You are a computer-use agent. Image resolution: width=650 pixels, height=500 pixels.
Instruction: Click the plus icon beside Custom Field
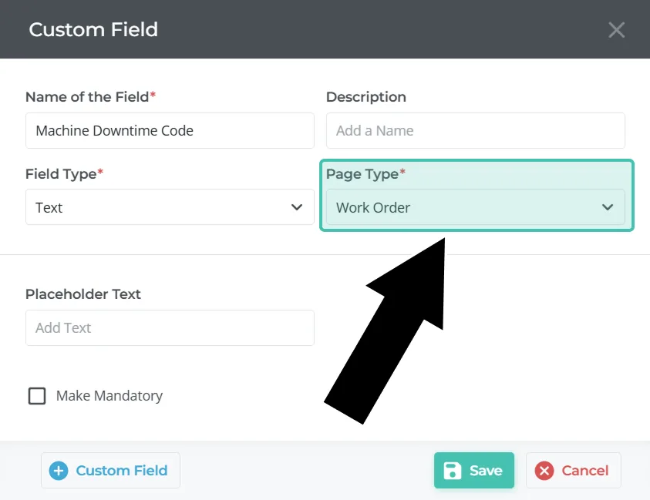coord(59,471)
